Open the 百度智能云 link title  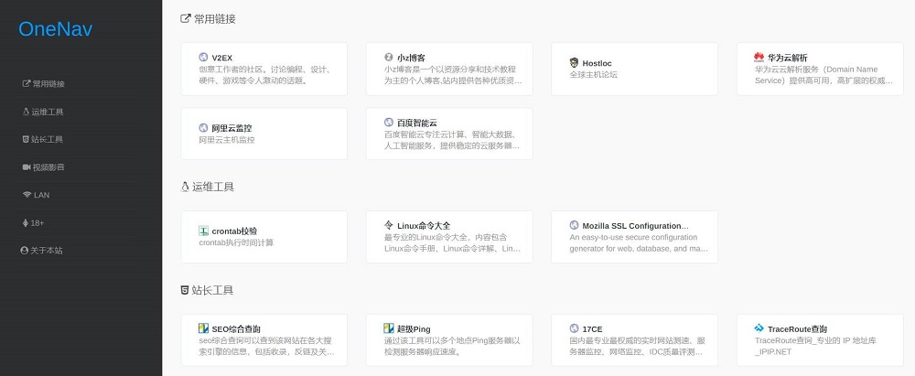point(417,124)
